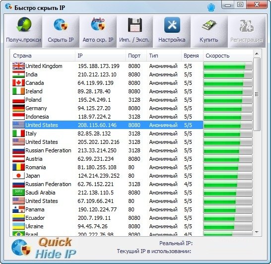Screen dimensions: 271x264
Task: Select IP 94.125.27.20
Action: [94, 108]
